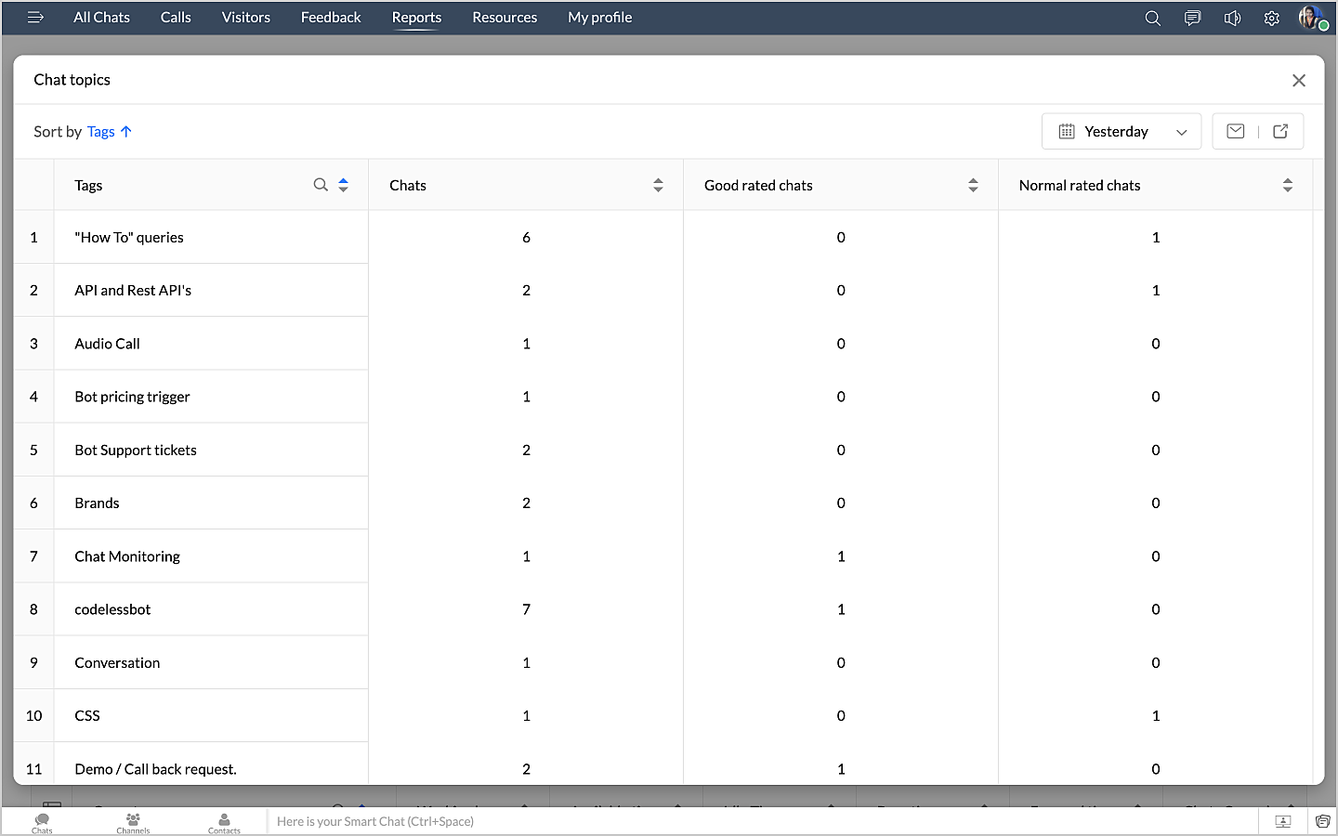Select the Brands tag
The width and height of the screenshot is (1338, 836).
pyautogui.click(x=97, y=503)
